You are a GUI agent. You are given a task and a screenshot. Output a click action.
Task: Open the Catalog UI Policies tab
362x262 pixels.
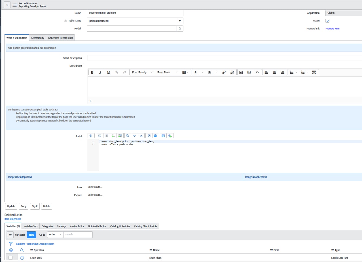point(120,226)
